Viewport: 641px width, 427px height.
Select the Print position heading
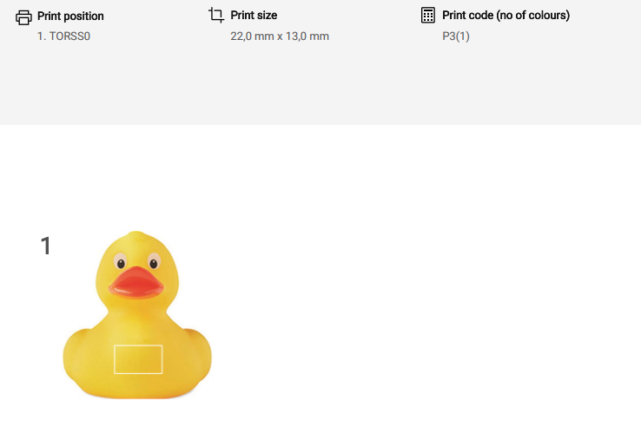coord(70,16)
